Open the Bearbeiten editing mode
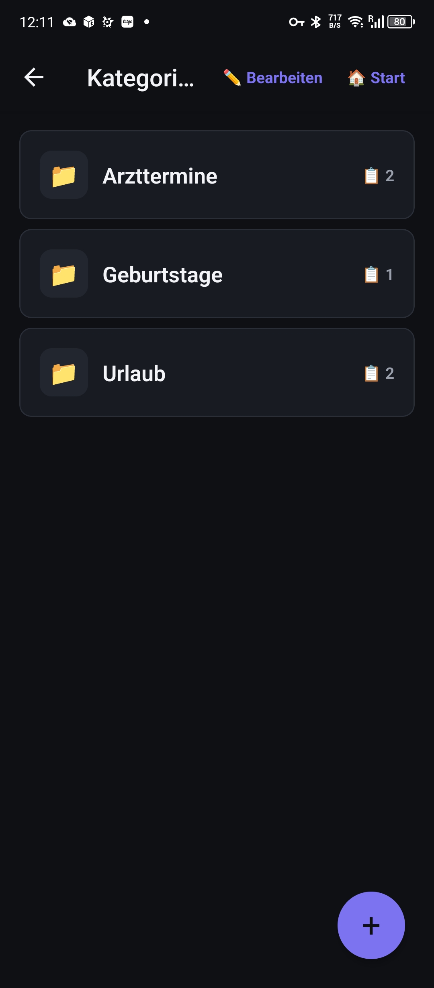 tap(284, 78)
